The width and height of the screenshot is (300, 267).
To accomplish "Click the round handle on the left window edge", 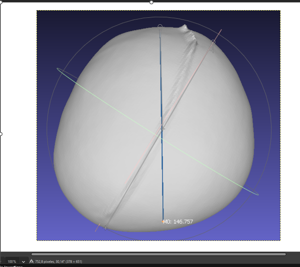I will [x=1, y=134].
